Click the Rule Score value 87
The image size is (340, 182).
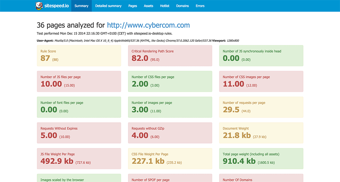pyautogui.click(x=45, y=58)
